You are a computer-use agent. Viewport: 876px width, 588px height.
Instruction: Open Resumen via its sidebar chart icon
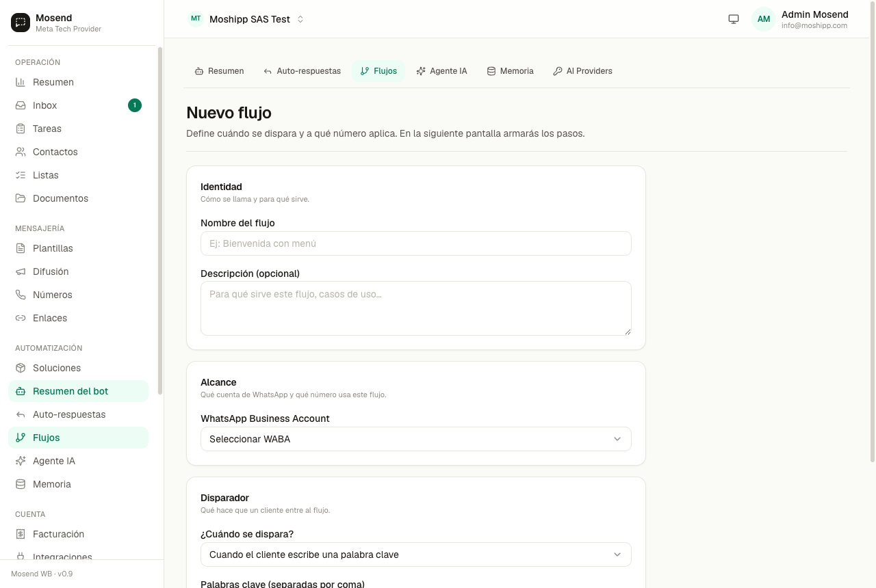tap(21, 82)
